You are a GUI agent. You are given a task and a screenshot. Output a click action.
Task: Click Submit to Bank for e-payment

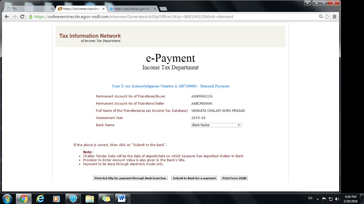(194, 178)
